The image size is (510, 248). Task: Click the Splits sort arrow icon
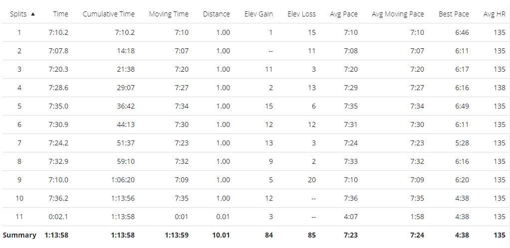(33, 14)
